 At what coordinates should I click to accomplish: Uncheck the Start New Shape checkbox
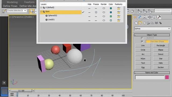142,41
